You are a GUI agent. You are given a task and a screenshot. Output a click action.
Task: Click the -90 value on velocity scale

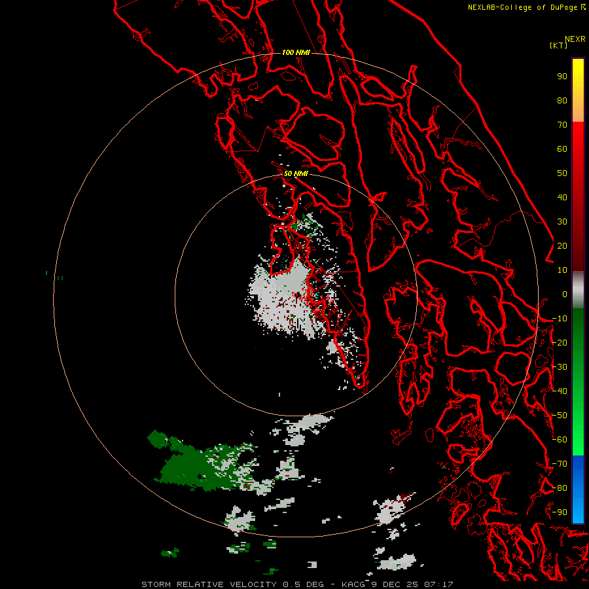click(x=560, y=512)
